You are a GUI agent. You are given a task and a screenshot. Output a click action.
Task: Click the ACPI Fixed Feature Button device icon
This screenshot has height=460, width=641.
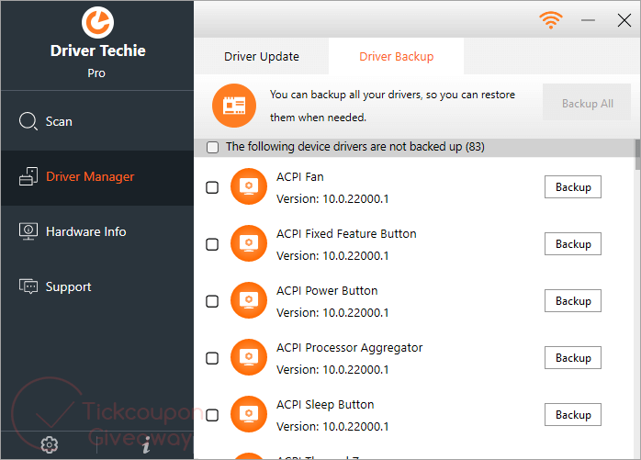249,243
